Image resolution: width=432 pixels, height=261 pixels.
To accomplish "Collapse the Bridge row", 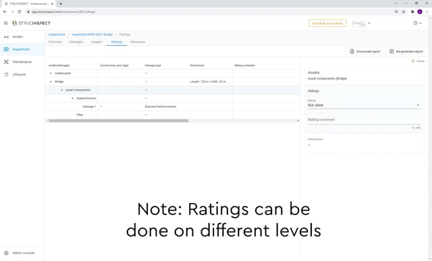I will [51, 82].
